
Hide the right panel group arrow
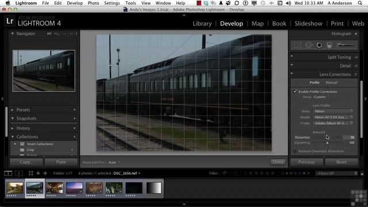click(366, 99)
